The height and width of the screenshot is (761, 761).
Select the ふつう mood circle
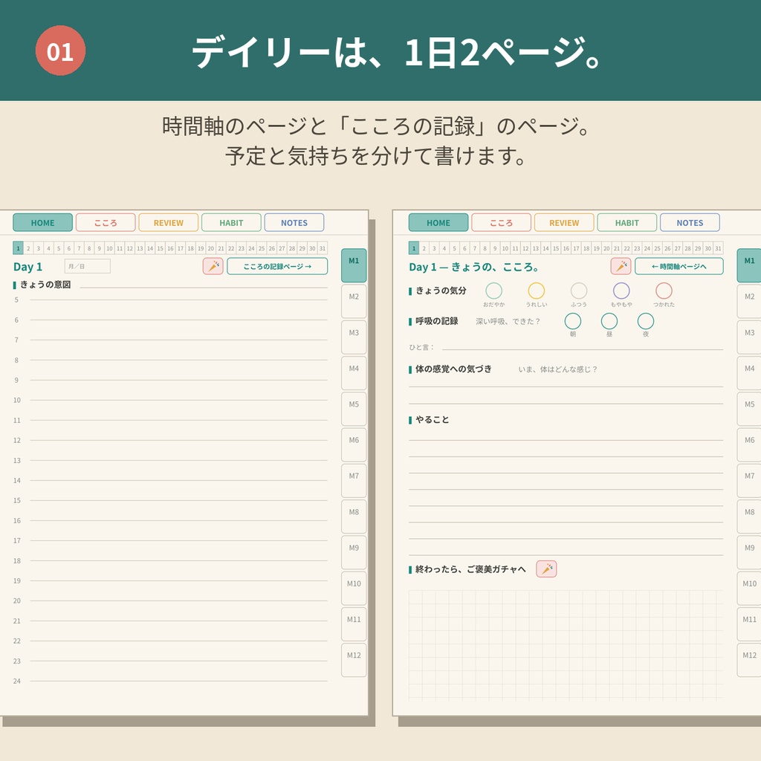pyautogui.click(x=578, y=291)
